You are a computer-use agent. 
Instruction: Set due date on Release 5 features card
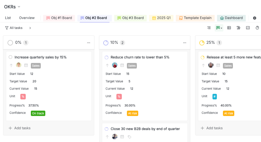click(218, 66)
